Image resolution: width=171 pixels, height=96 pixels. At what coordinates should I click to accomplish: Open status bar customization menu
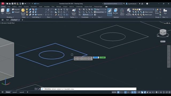click(169, 92)
